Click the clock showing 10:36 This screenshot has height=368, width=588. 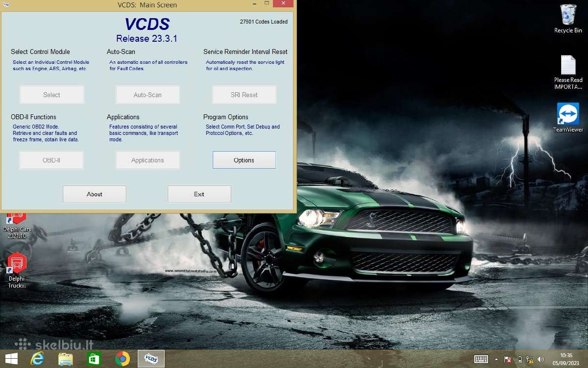click(x=566, y=359)
